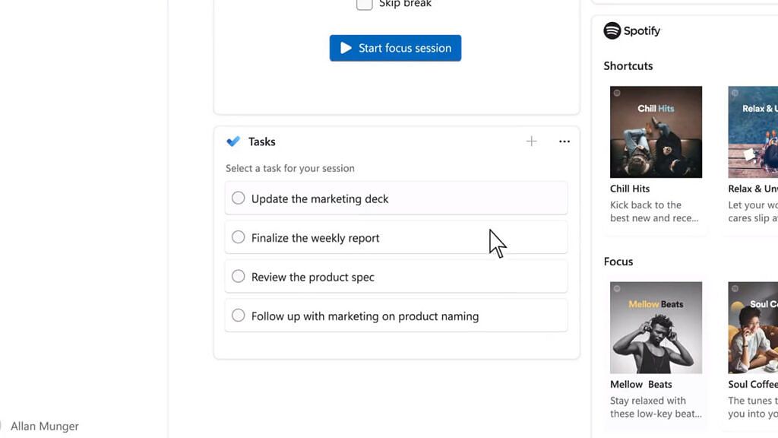
Task: Click the To Do checkmark icon beside Tasks
Action: 233,141
